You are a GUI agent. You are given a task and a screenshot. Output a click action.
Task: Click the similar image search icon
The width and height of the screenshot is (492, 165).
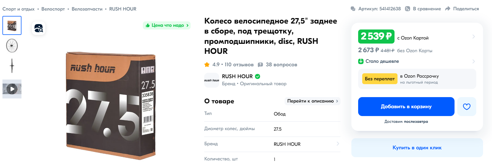(39, 28)
